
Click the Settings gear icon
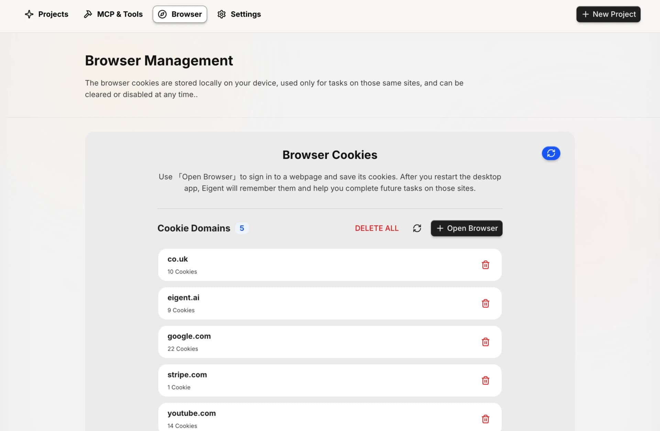click(x=222, y=14)
